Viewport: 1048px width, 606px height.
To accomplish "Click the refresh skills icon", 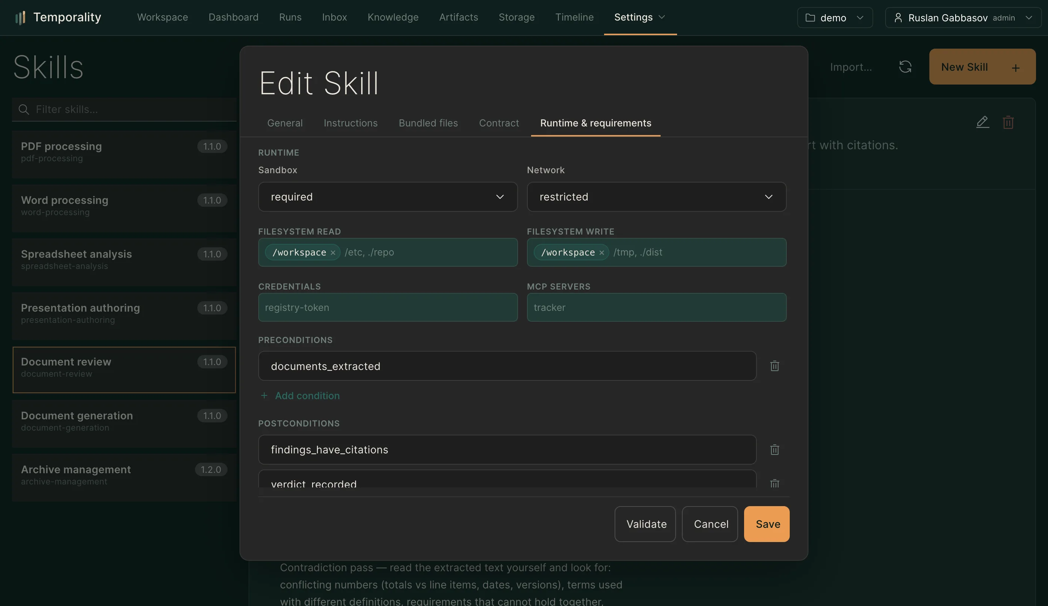I will (x=905, y=67).
